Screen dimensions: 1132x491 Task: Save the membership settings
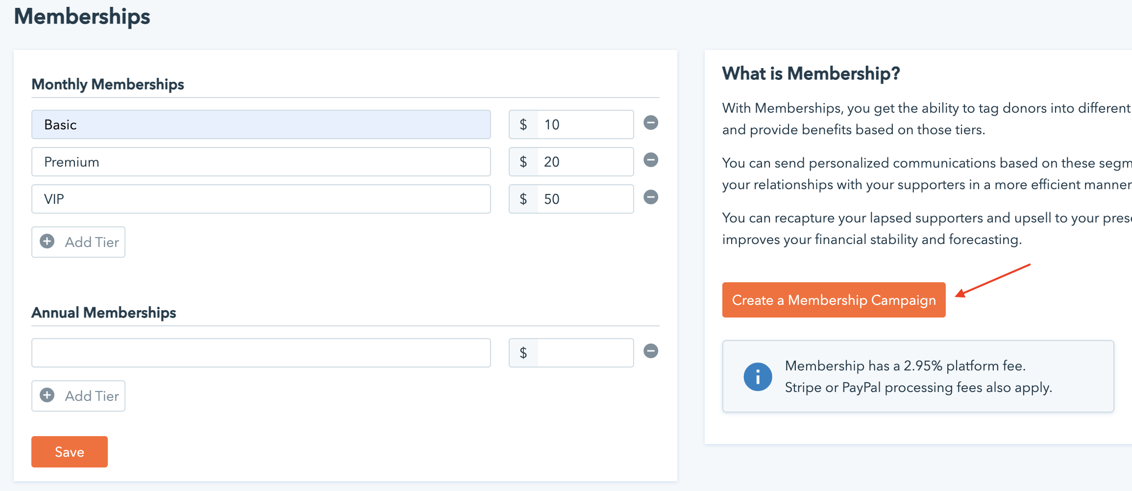tap(70, 452)
